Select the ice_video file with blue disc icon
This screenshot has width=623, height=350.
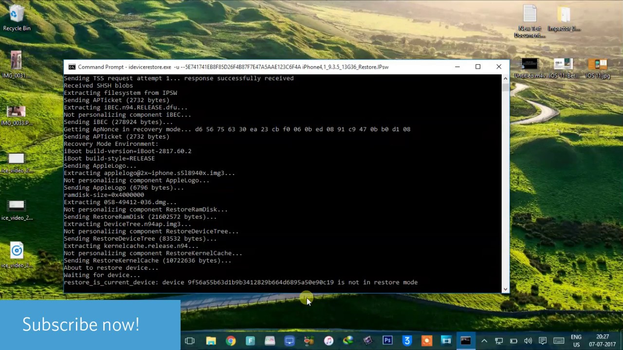tap(17, 255)
